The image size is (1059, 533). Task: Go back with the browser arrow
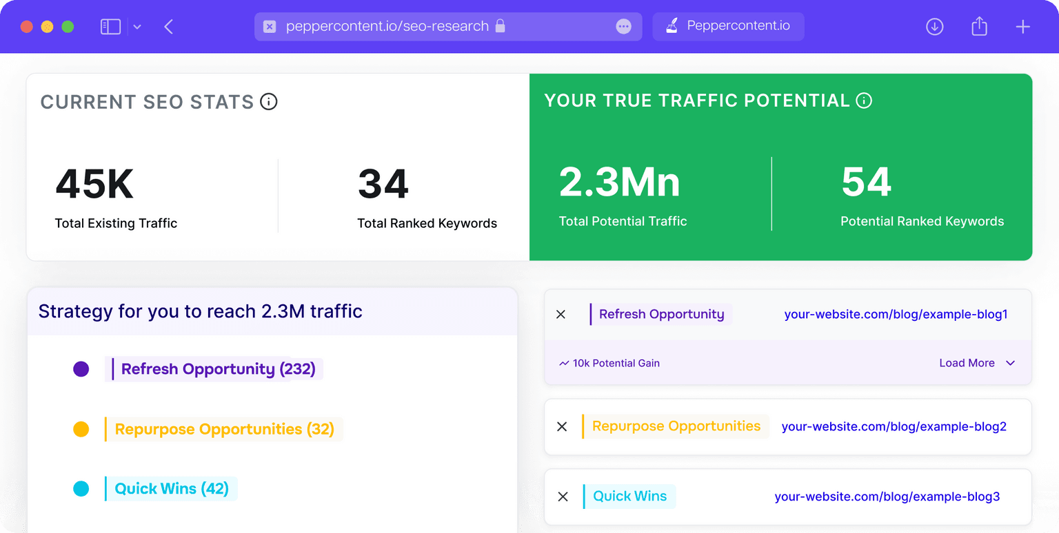pos(169,27)
